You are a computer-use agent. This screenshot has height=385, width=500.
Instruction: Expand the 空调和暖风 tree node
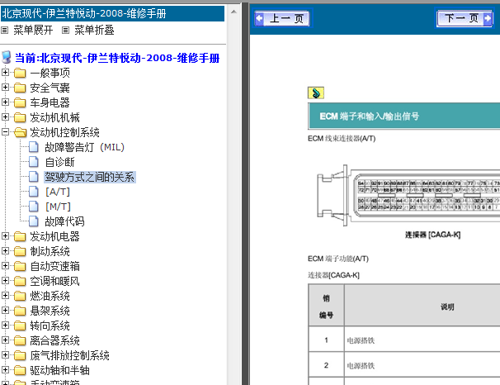5,281
